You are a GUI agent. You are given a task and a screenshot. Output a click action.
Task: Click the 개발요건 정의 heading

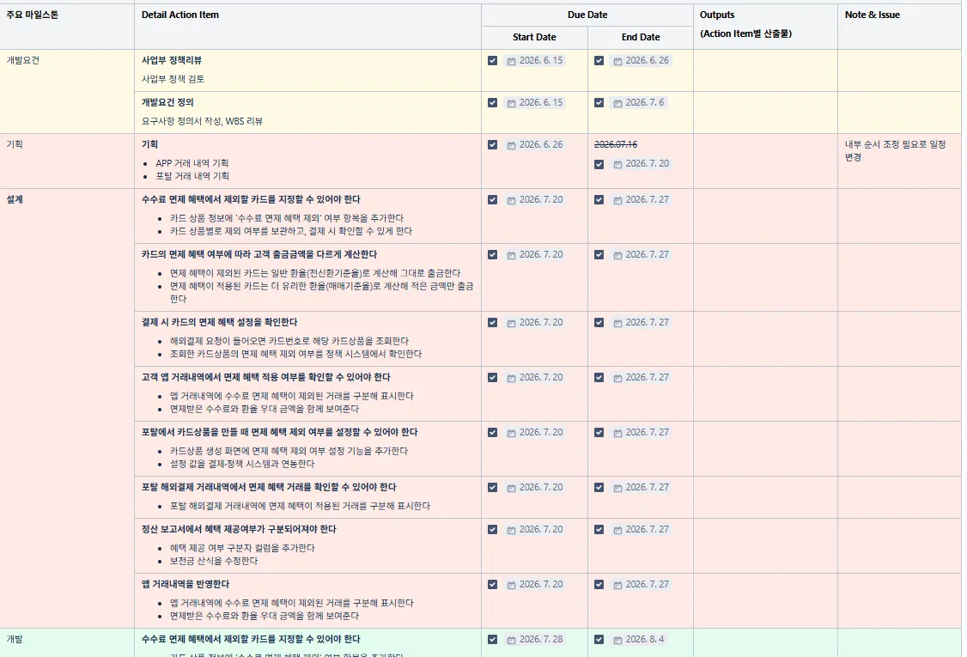pyautogui.click(x=167, y=102)
